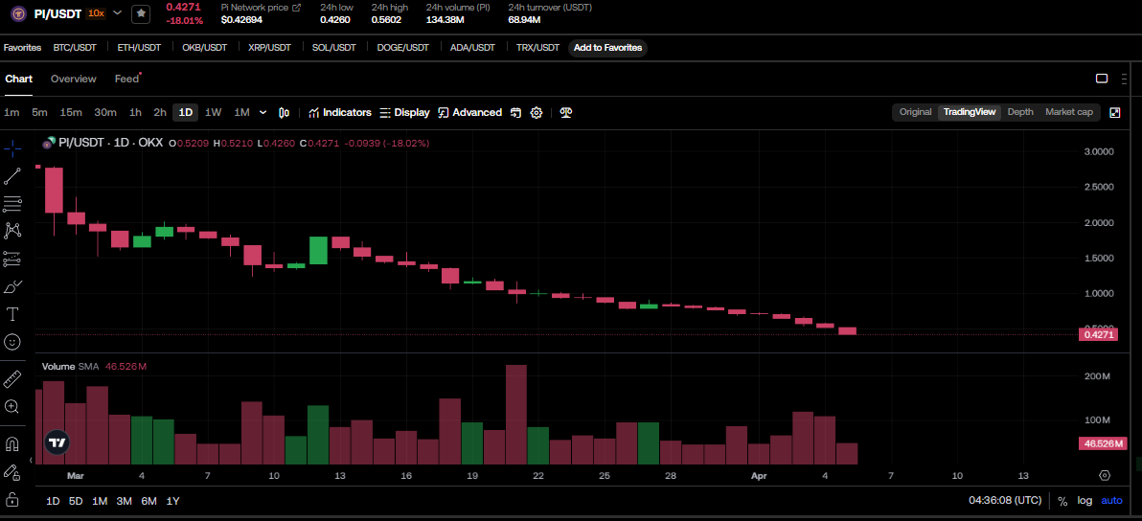1142x521 pixels.
Task: Select the trend line drawing tool
Action: point(12,176)
